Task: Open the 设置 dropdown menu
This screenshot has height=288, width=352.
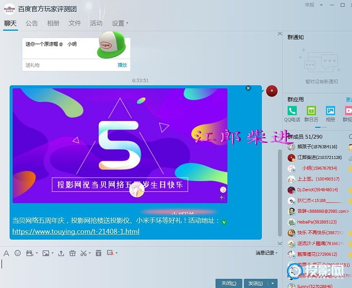Action: tap(120, 23)
